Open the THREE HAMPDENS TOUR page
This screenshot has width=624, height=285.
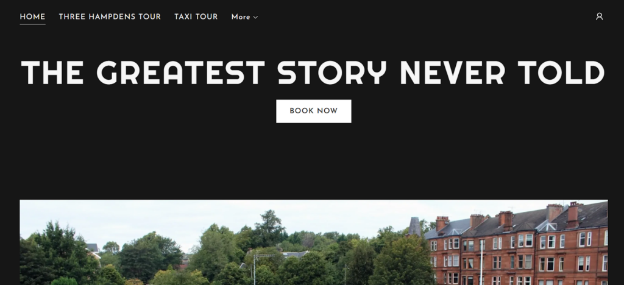[x=110, y=16]
